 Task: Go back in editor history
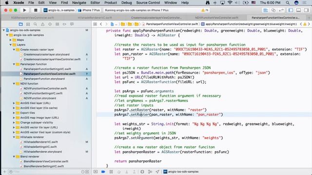coord(101,24)
